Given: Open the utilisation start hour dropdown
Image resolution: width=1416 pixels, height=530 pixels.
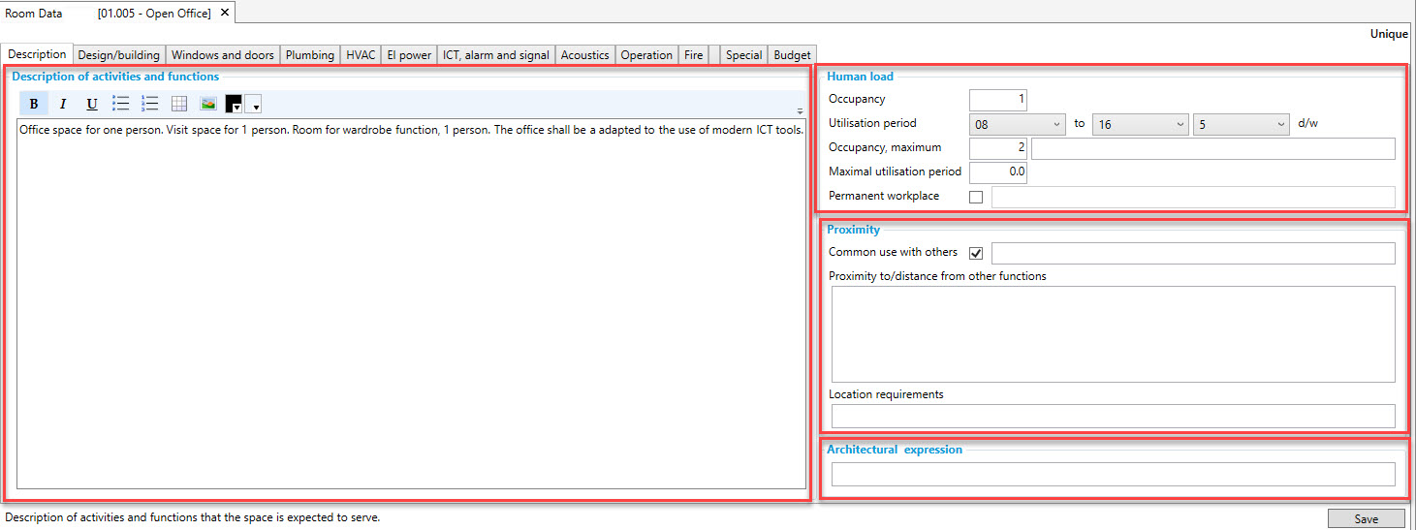Looking at the screenshot, I should tap(1018, 125).
